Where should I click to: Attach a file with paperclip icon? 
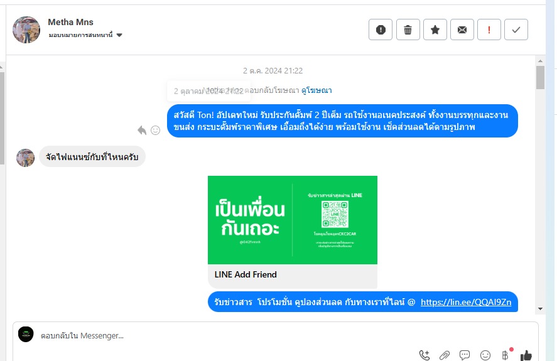point(445,355)
